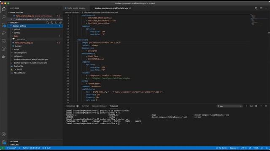Click Spaces: 4 indentation setting
This screenshot has width=270, height=151.
[234, 148]
